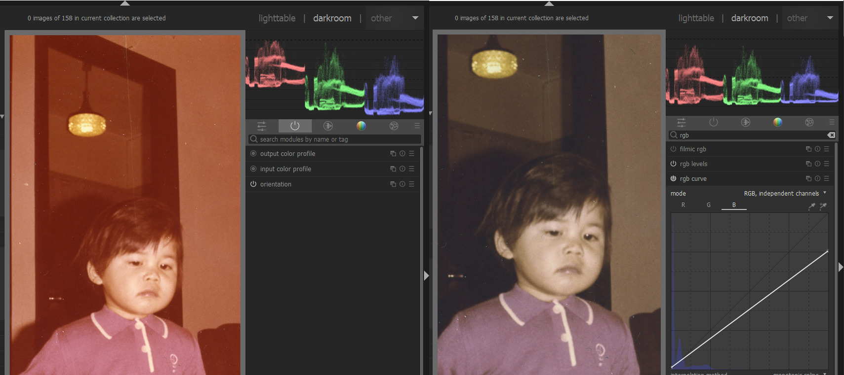The image size is (844, 375).
Task: Toggle the orientation module power button
Action: coord(253,184)
